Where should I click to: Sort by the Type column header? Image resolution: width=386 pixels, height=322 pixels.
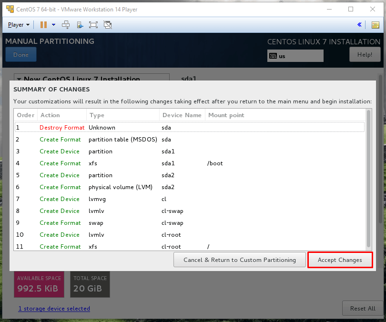pyautogui.click(x=123, y=115)
